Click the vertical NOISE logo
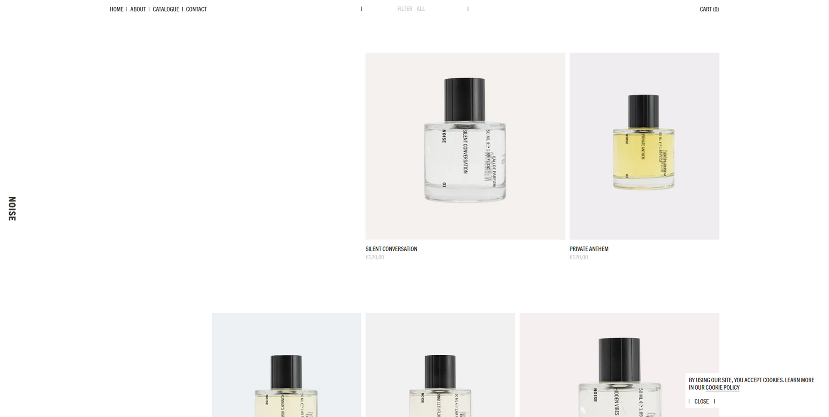 pos(12,209)
